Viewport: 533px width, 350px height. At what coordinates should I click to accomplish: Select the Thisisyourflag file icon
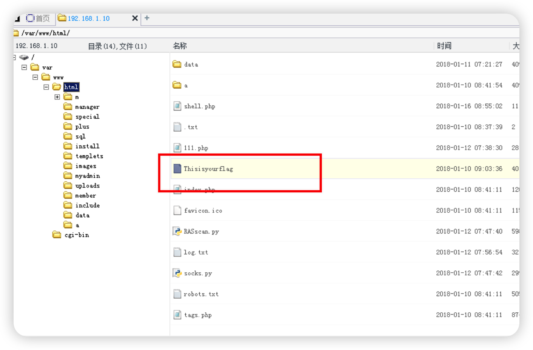177,169
